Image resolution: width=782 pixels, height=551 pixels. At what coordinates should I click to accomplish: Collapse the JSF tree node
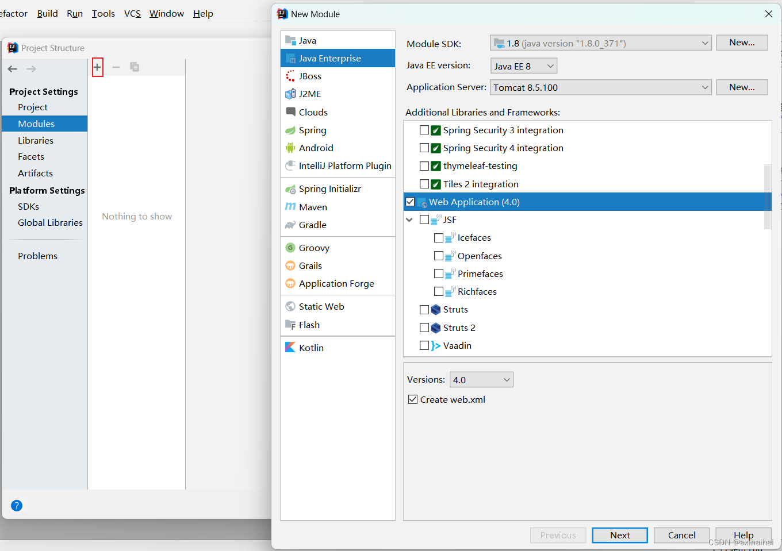[409, 219]
